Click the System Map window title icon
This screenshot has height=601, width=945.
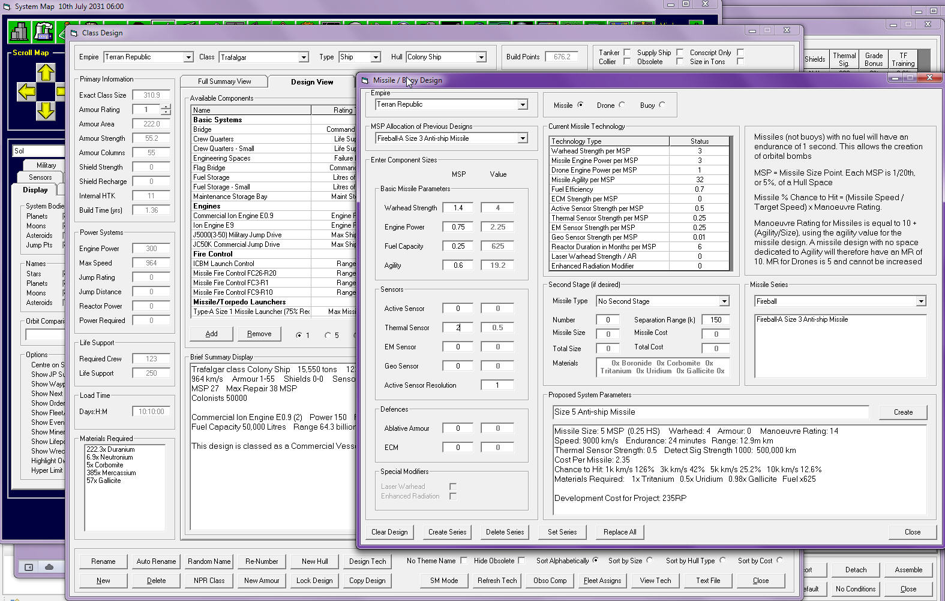pos(7,7)
